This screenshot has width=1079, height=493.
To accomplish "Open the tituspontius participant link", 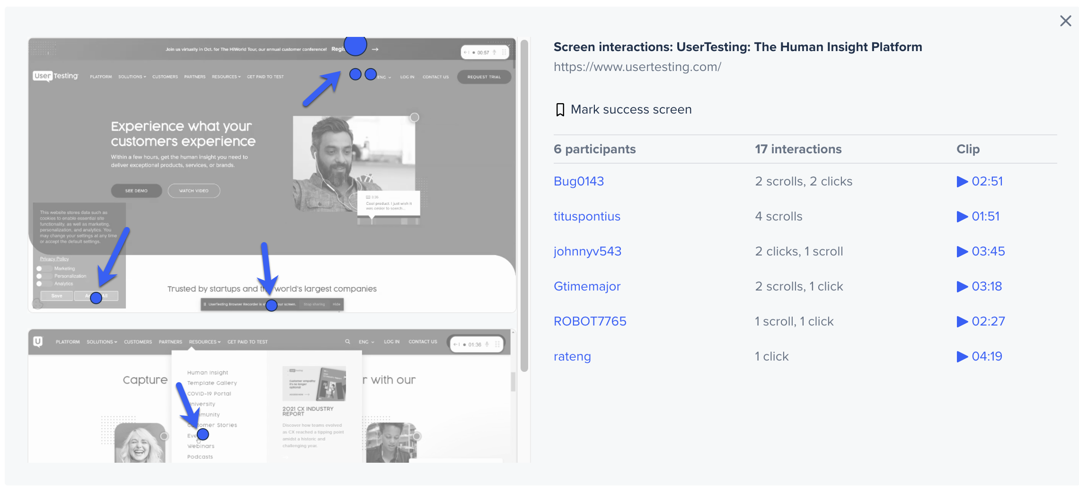I will [x=587, y=216].
